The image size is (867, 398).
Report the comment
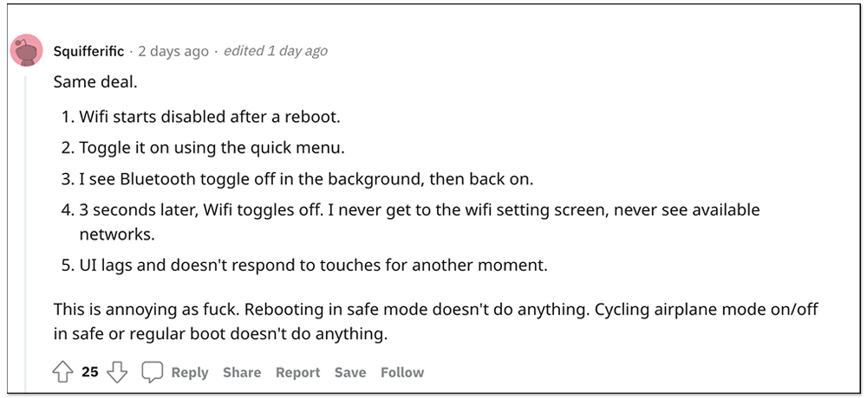click(298, 373)
